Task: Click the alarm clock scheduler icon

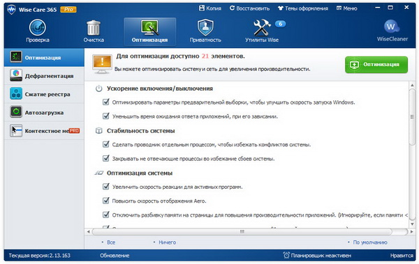Action: (x=286, y=255)
